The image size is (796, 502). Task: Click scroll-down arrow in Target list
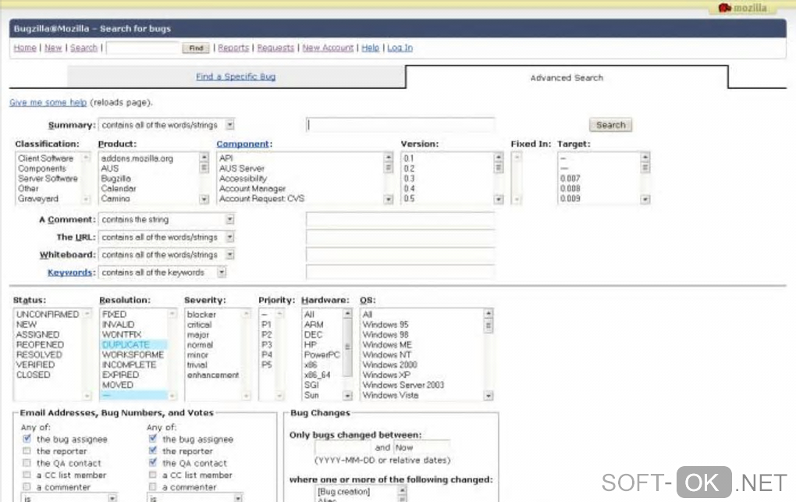pos(645,199)
